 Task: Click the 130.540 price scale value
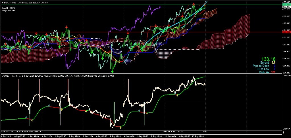[x=286, y=59]
